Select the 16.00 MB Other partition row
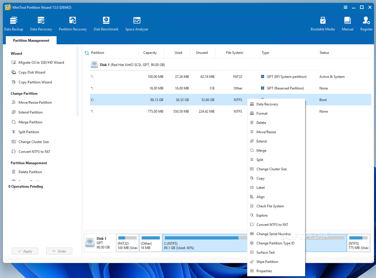 (x=231, y=88)
